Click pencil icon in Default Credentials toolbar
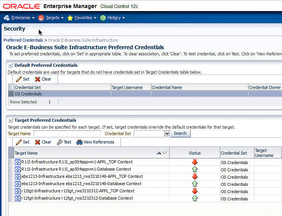Viewport: 282px width, 216px height. (19, 79)
